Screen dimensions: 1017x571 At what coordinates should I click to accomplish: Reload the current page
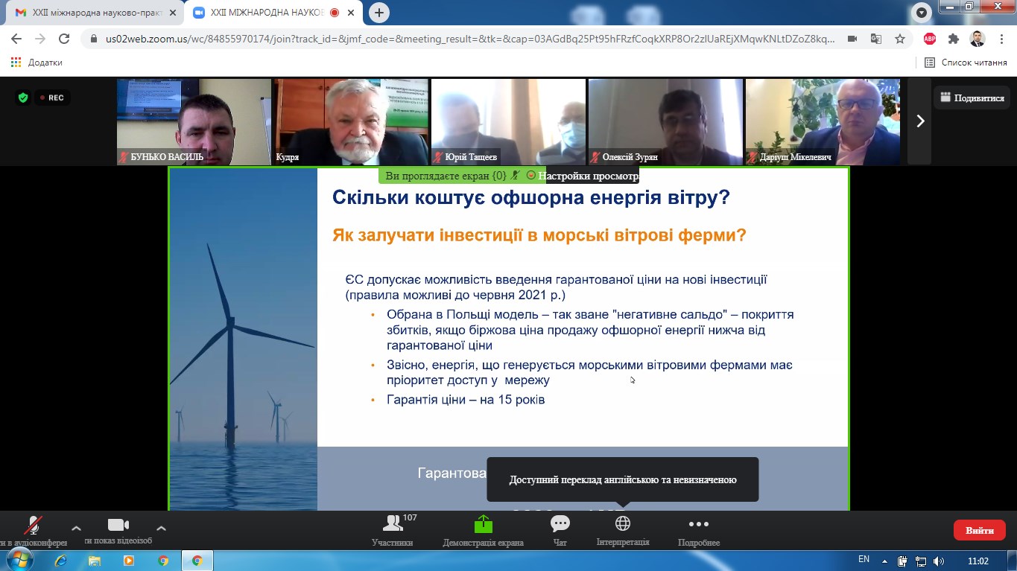point(64,39)
